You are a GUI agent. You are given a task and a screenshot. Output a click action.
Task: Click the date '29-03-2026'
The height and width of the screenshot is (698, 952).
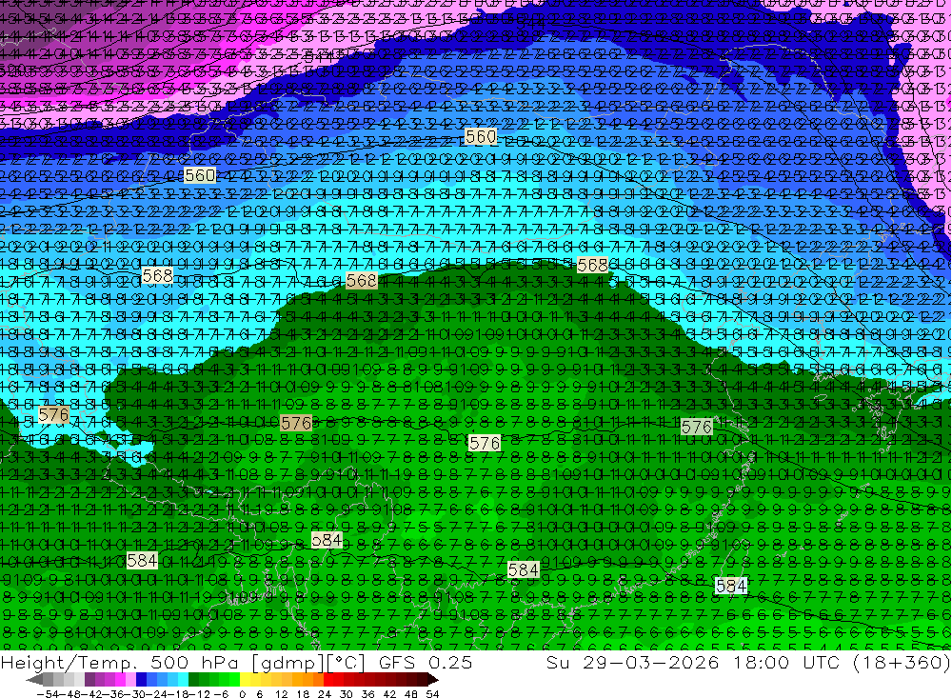pyautogui.click(x=652, y=663)
